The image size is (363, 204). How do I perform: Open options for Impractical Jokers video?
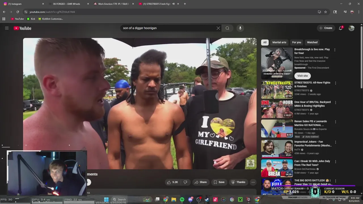tap(335, 142)
